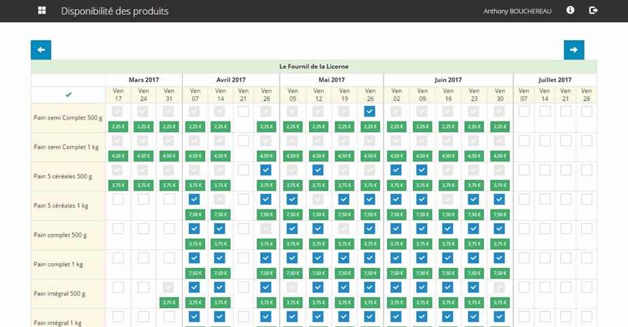Toggle Pain complet 1 kg for Ven 07 Avril
The image size is (628, 327).
click(195, 258)
